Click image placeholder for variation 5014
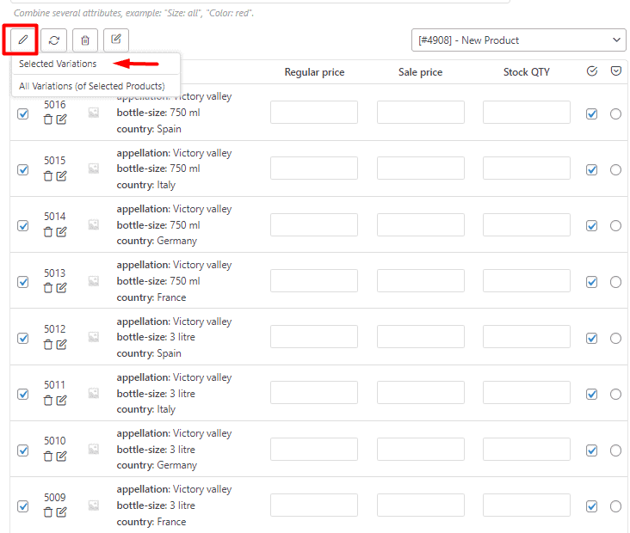Image resolution: width=630 pixels, height=533 pixels. 94,225
